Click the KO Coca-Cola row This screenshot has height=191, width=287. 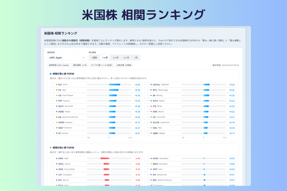[190, 117]
